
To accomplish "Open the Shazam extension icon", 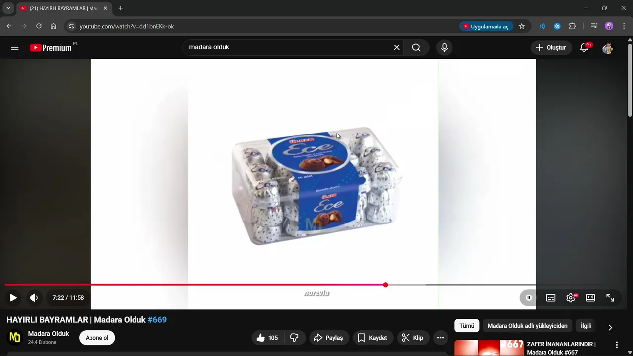I will tap(557, 26).
